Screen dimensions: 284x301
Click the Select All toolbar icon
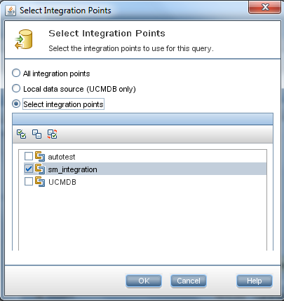22,134
